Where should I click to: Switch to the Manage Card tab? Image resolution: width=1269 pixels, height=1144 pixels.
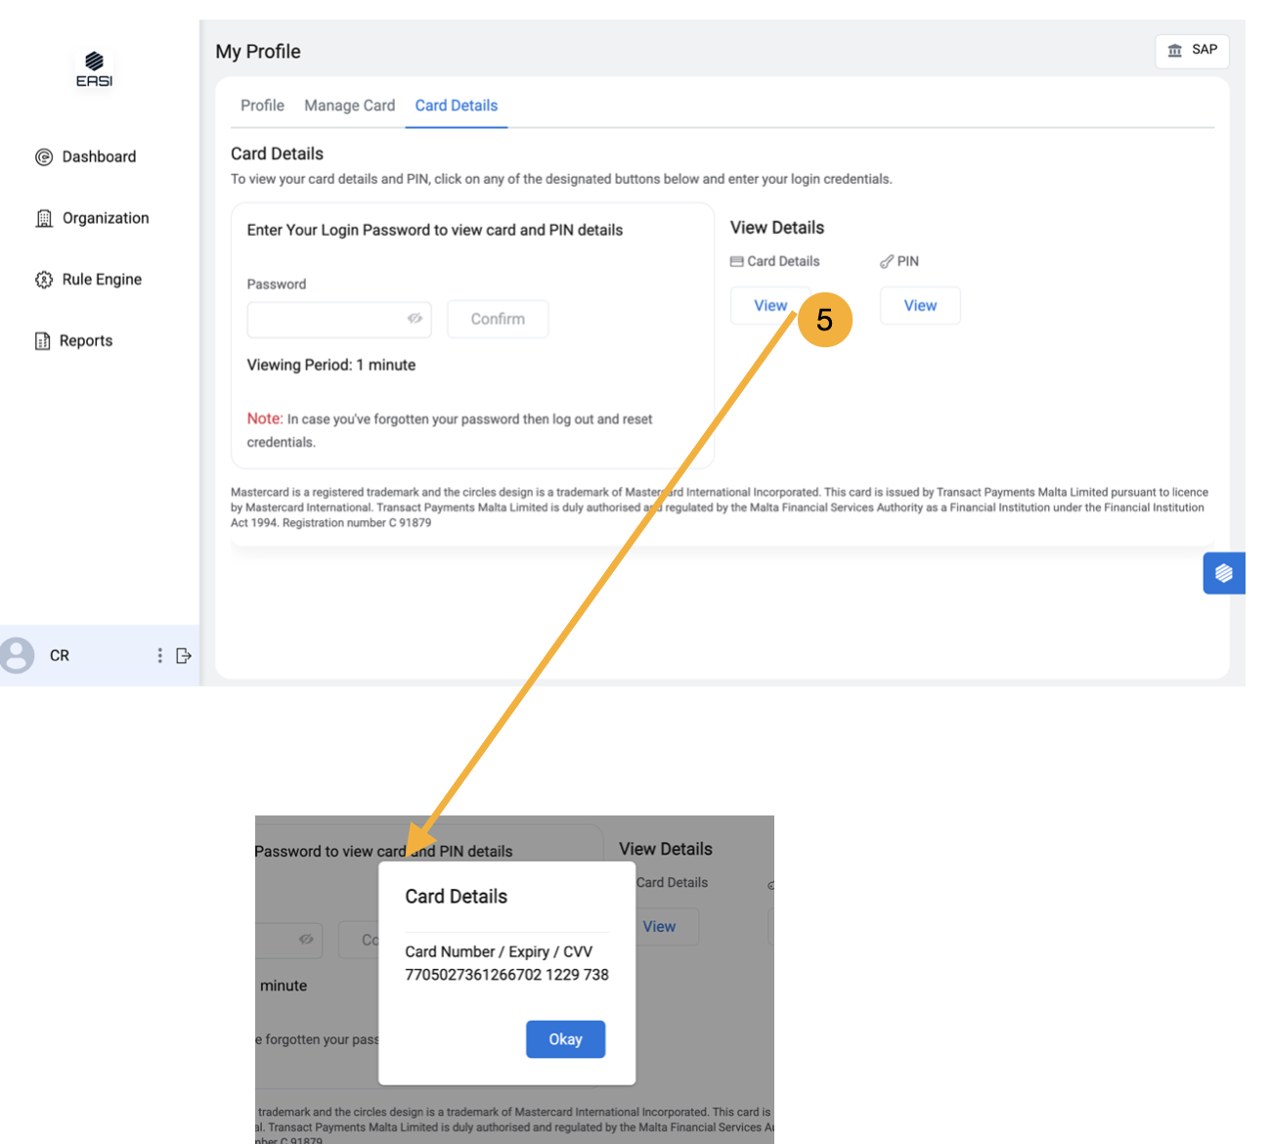[x=349, y=106]
